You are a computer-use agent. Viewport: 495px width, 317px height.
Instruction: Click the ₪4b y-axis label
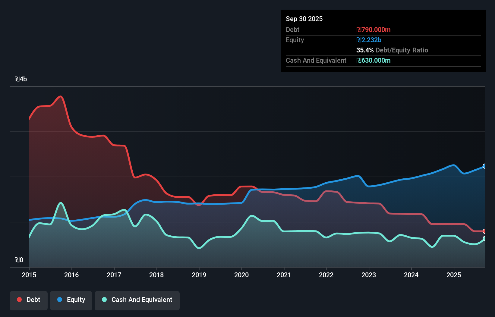tap(20, 79)
